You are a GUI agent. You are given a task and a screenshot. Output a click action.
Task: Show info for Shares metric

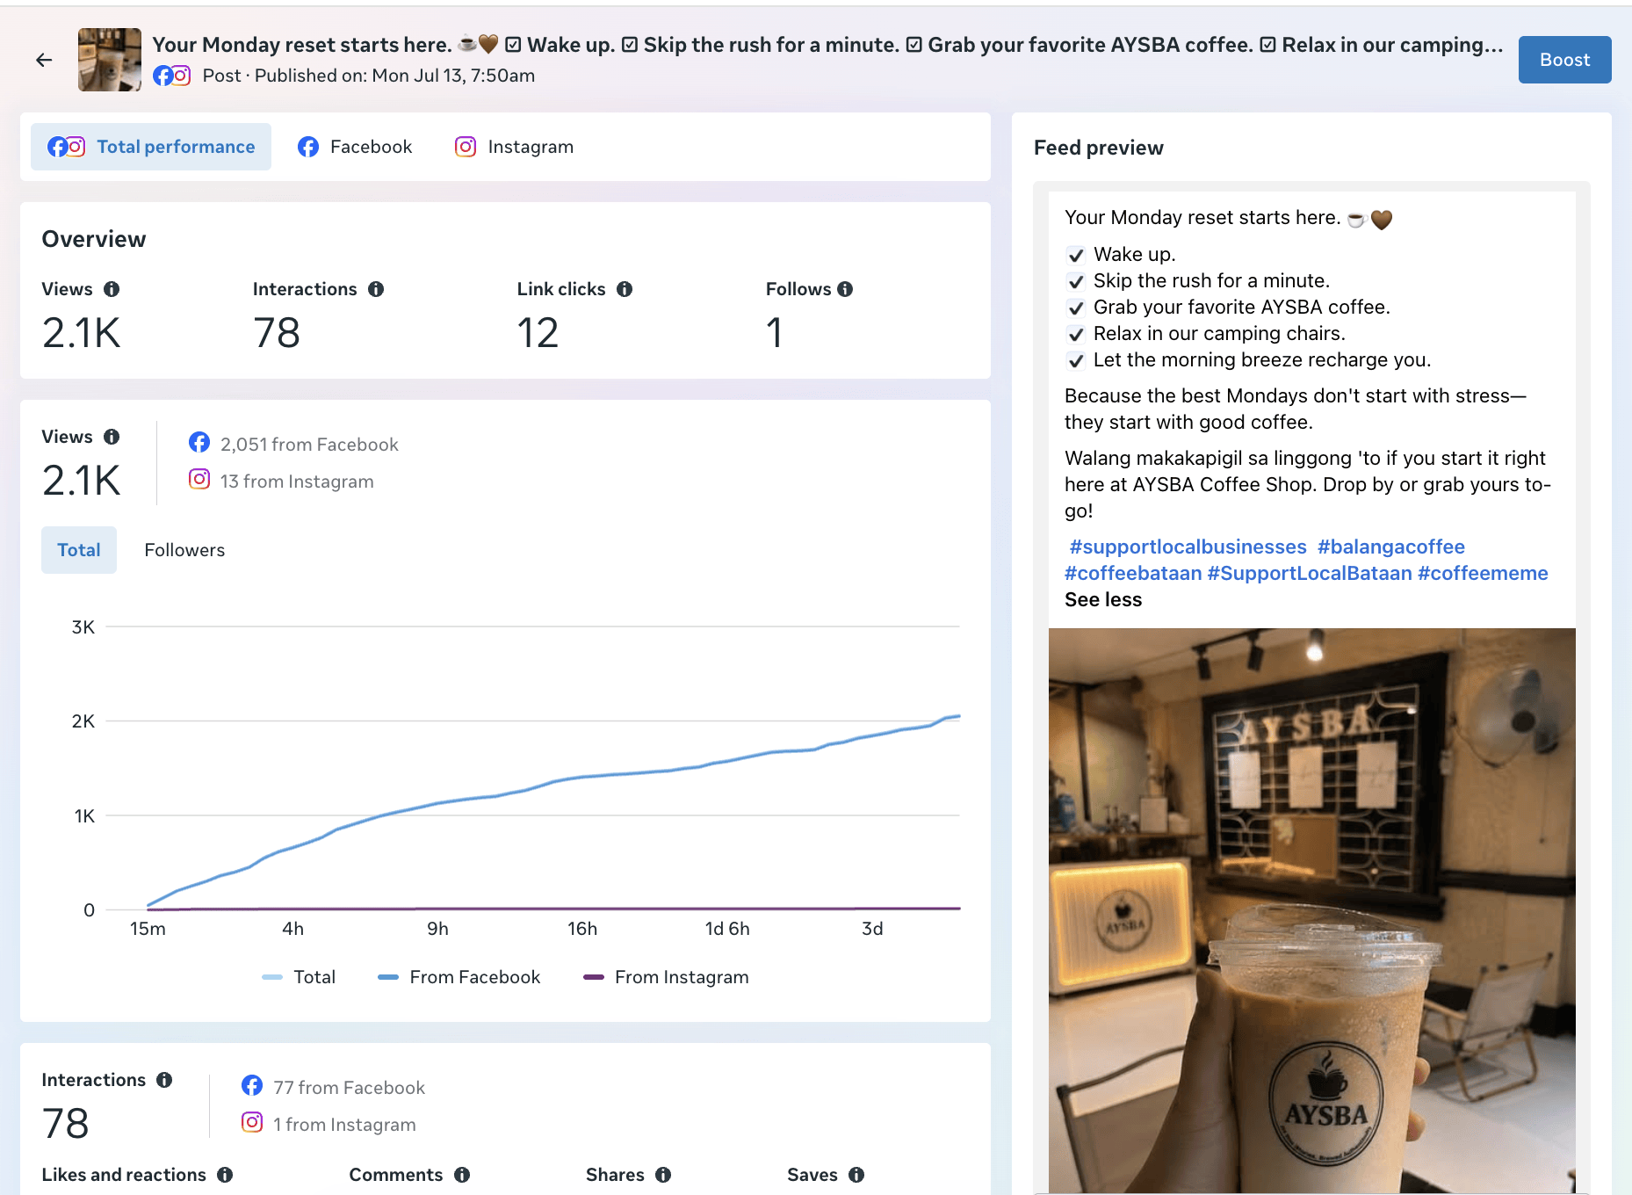point(663,1175)
